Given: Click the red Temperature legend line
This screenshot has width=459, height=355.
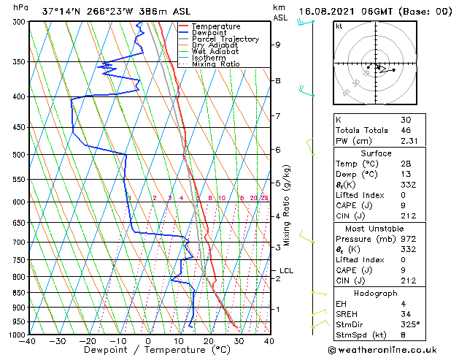Looking at the screenshot, I should pos(184,26).
